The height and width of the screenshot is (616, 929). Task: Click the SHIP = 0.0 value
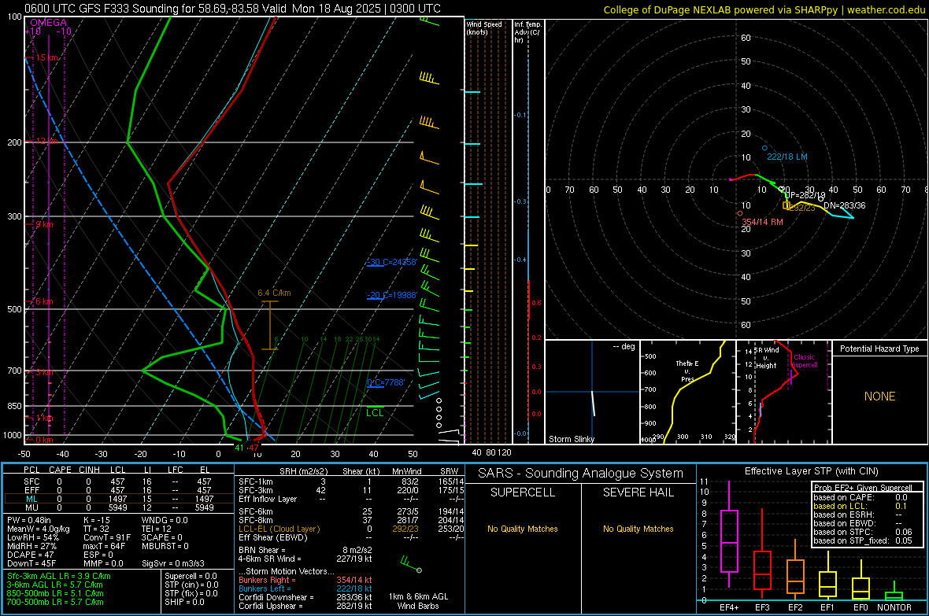click(x=184, y=602)
